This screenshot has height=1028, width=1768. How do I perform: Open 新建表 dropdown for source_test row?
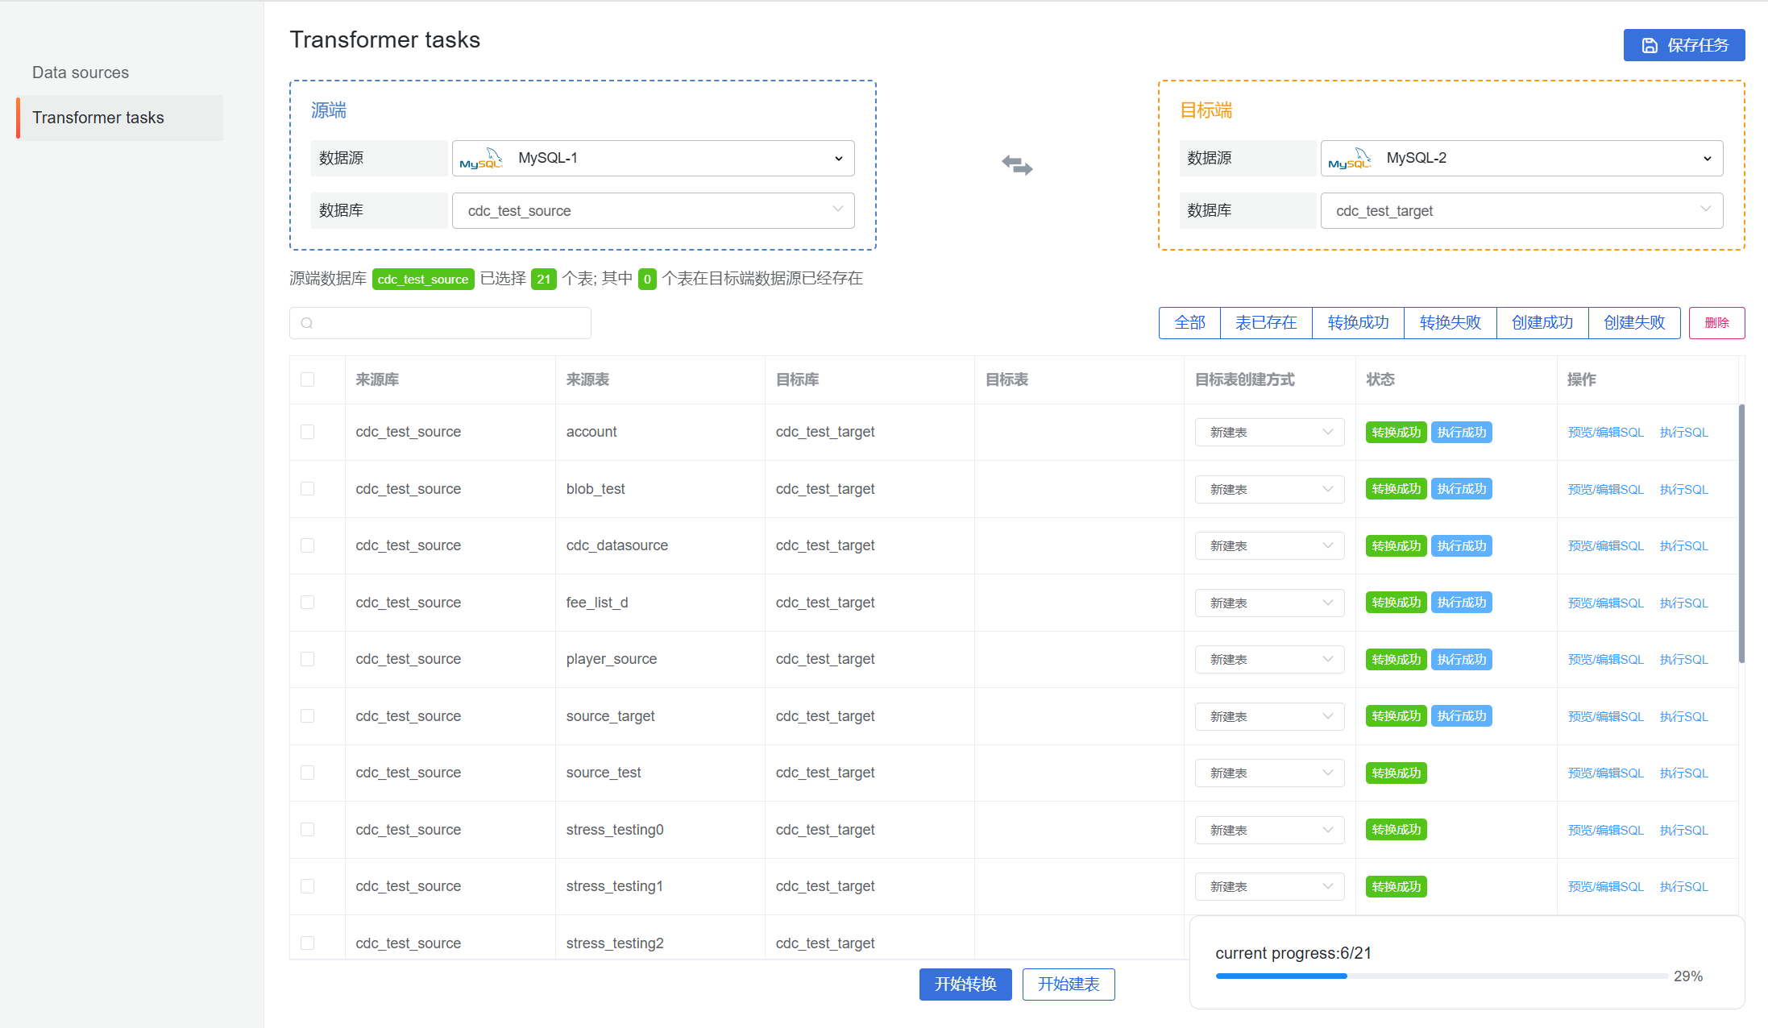pyautogui.click(x=1269, y=773)
